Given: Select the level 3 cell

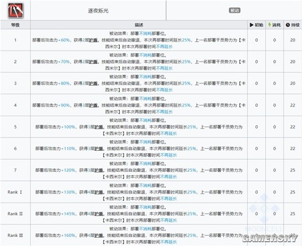Looking at the screenshot, I should point(15,83).
